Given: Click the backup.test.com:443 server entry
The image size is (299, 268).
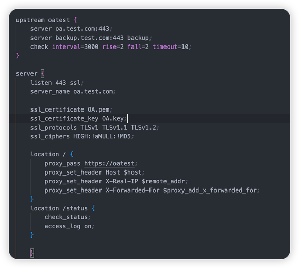Looking at the screenshot, I should (89, 38).
